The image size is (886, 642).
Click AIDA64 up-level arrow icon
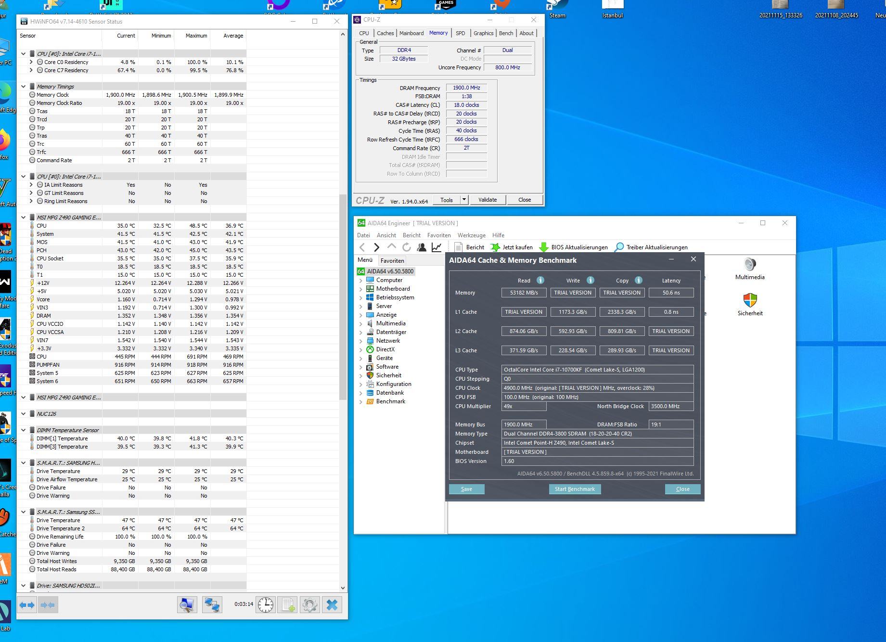coord(391,247)
